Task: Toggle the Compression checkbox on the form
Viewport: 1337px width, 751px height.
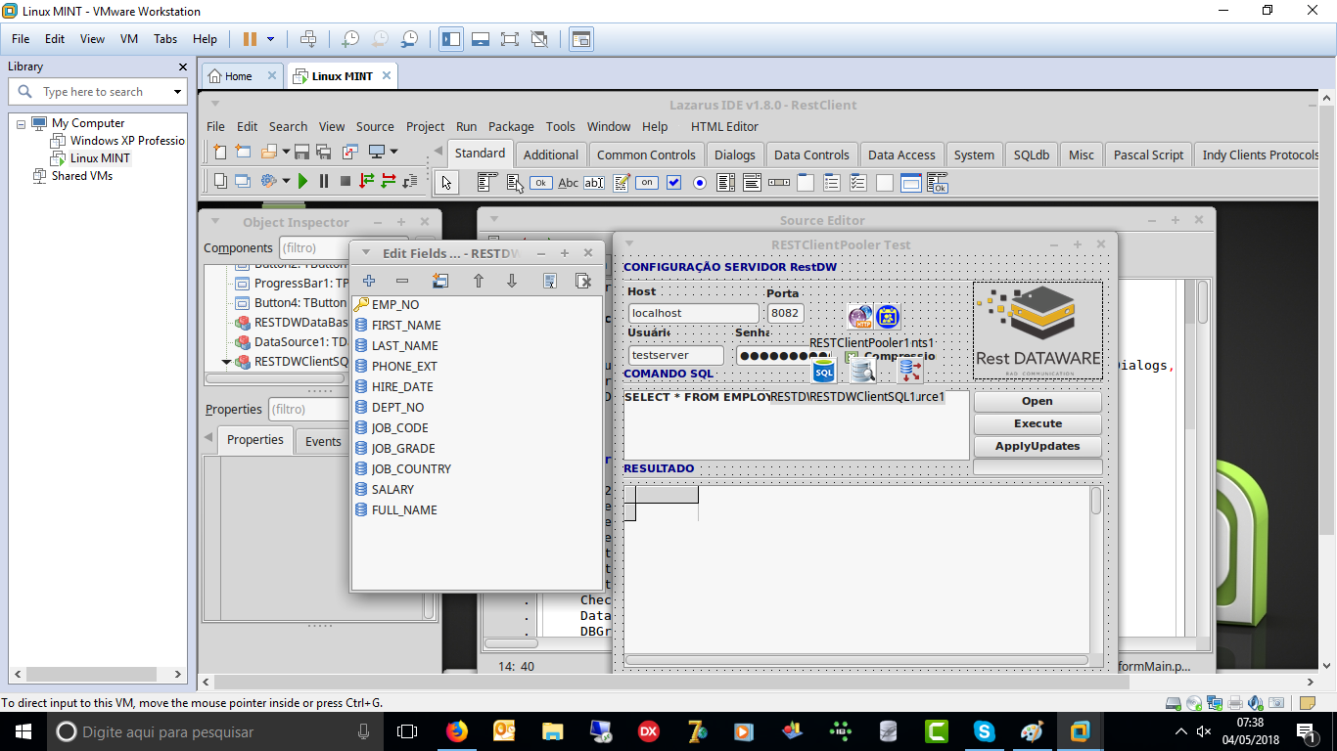Action: 852,357
